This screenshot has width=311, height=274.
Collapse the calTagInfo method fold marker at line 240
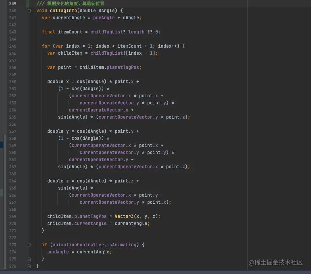tap(29, 11)
